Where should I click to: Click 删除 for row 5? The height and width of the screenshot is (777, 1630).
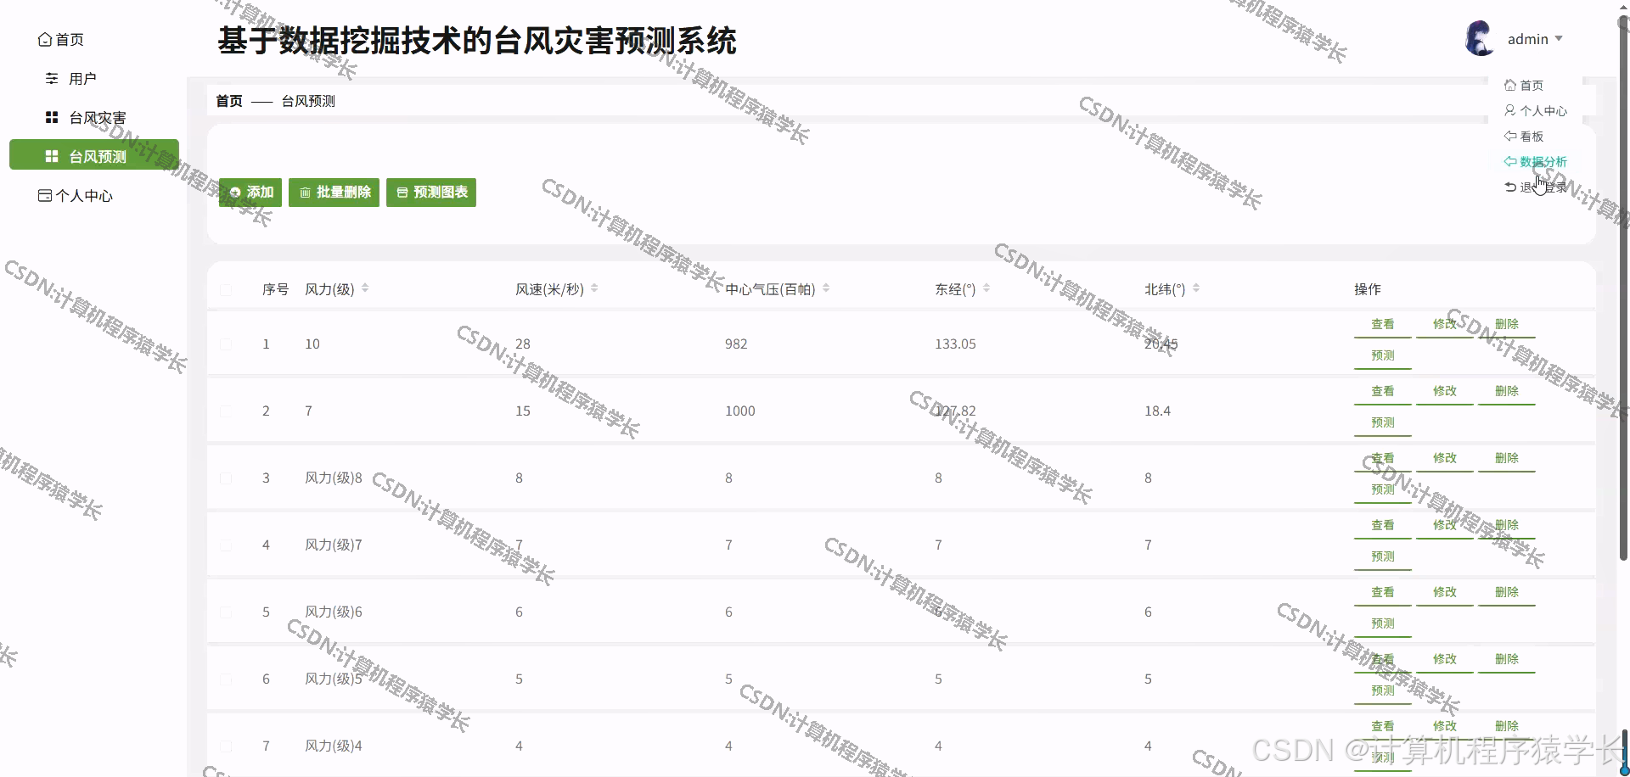pyautogui.click(x=1507, y=593)
